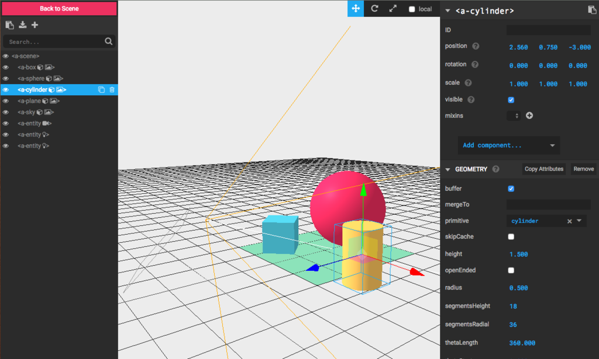599x359 pixels.
Task: Click the Remove geometry button
Action: click(x=583, y=169)
